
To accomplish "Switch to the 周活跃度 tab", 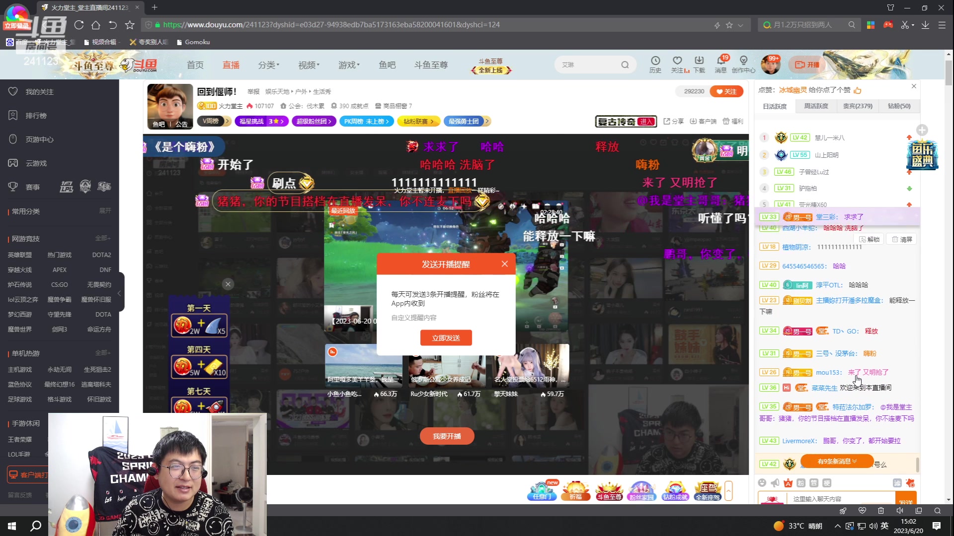I will 816,106.
